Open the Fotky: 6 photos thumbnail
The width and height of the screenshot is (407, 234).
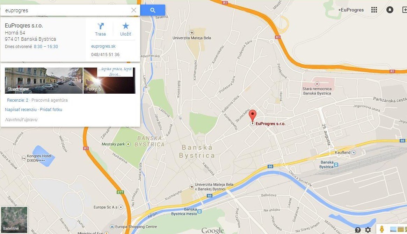[109, 80]
